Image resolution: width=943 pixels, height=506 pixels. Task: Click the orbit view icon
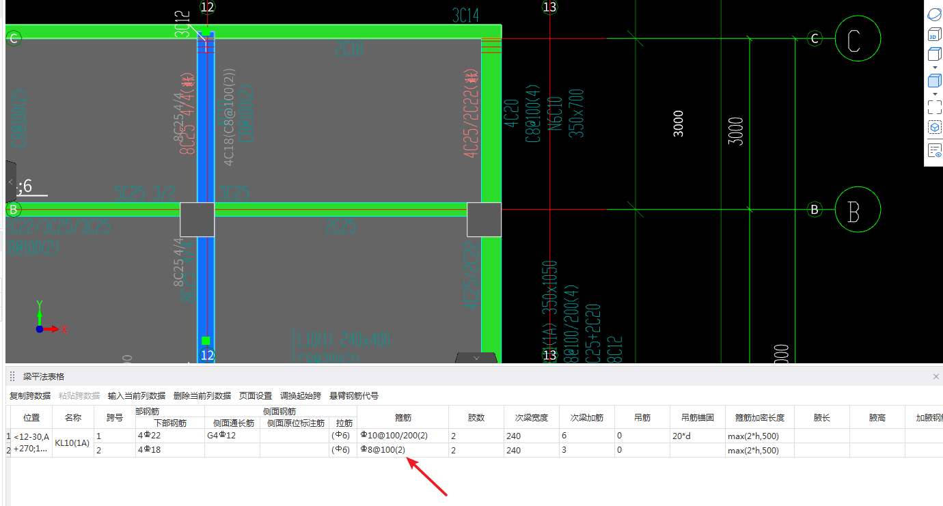(934, 14)
